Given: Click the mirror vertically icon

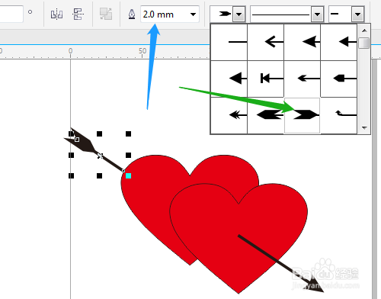Looking at the screenshot, I should point(78,14).
